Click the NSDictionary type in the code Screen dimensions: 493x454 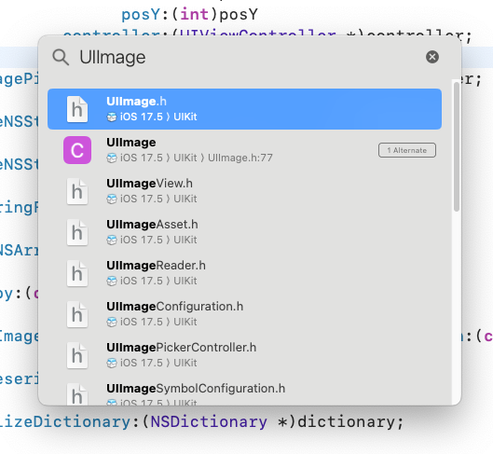tap(209, 421)
